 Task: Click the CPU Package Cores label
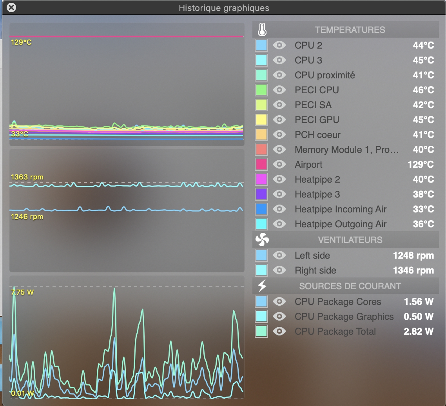coord(337,302)
